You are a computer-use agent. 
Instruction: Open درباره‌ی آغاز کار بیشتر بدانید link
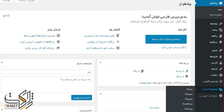point(40,48)
